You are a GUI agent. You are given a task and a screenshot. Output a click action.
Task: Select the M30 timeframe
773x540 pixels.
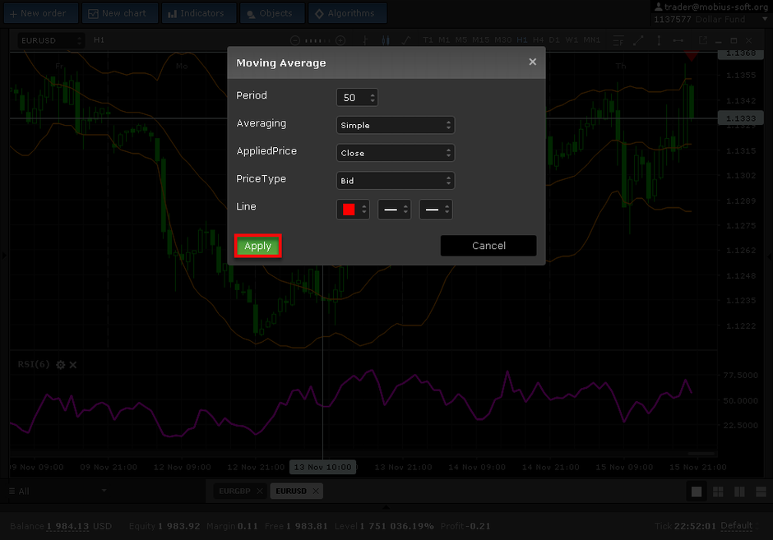click(502, 40)
